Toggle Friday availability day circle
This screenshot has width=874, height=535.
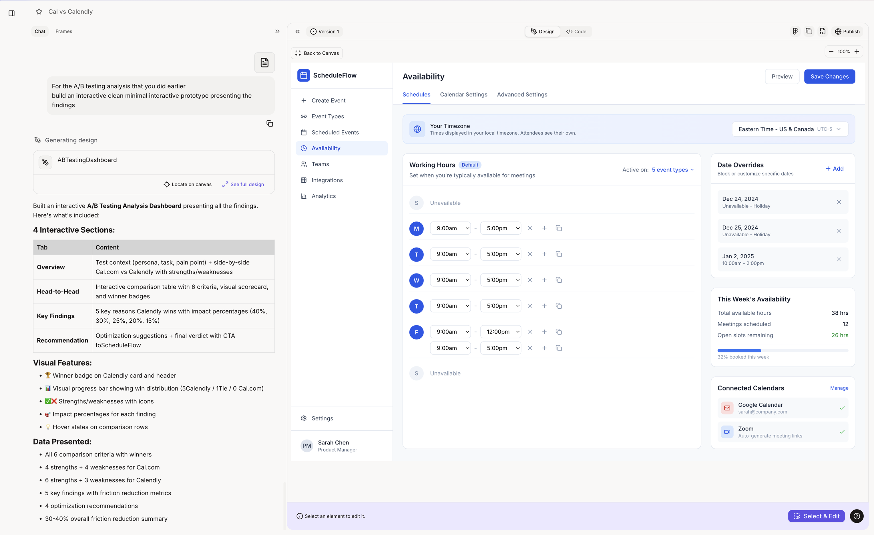pos(416,332)
